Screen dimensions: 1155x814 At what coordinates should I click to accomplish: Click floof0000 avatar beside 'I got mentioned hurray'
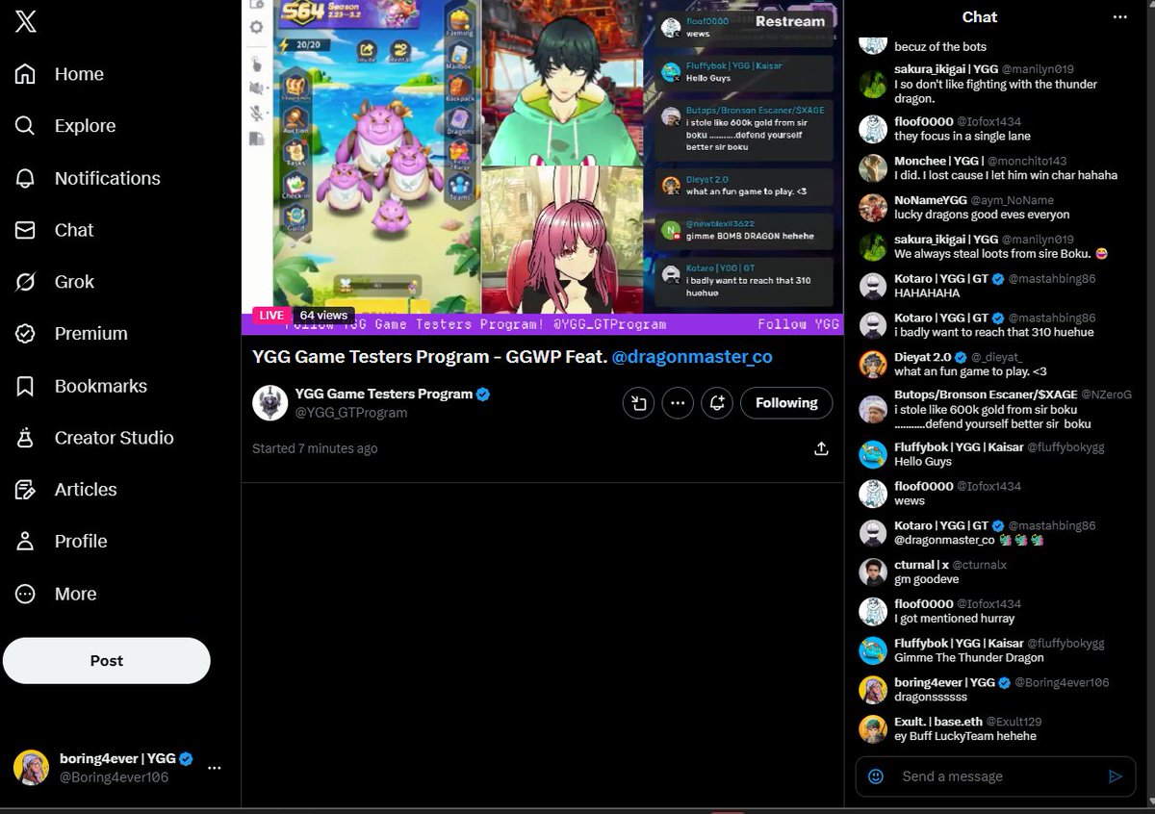point(873,611)
